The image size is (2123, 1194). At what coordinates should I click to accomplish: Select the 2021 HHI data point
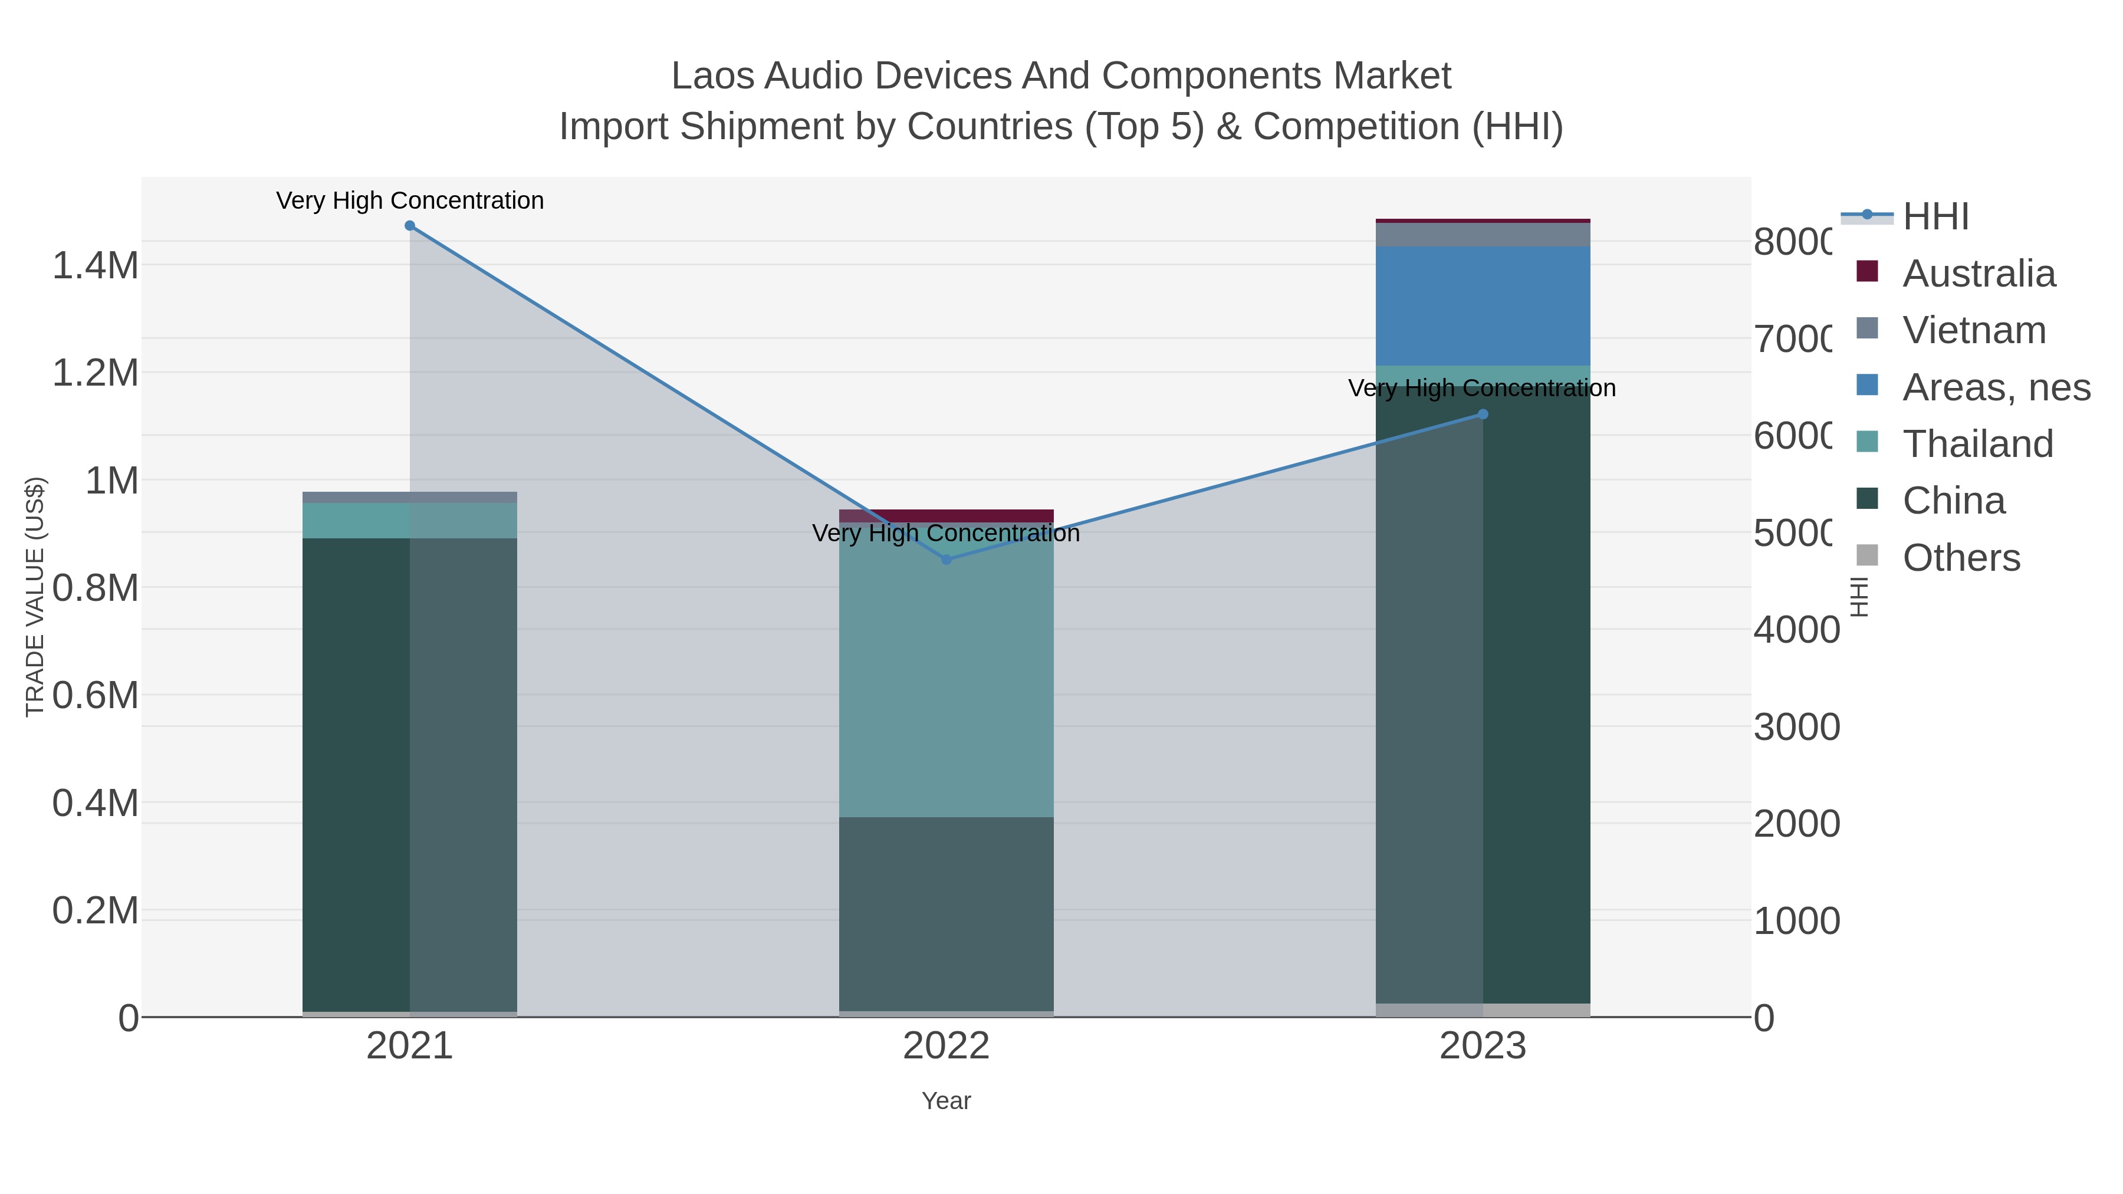(x=410, y=226)
